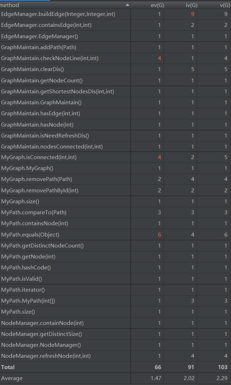Select the GraphMaintain.nodesConnected(int,int) row

(115, 147)
